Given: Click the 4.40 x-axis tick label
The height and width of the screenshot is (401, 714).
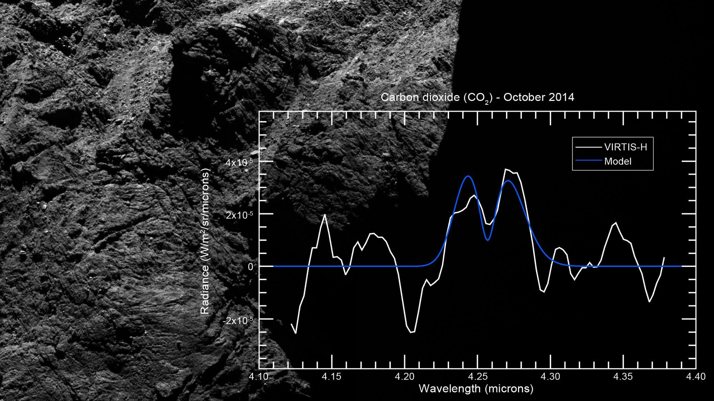Looking at the screenshot, I should [x=696, y=376].
